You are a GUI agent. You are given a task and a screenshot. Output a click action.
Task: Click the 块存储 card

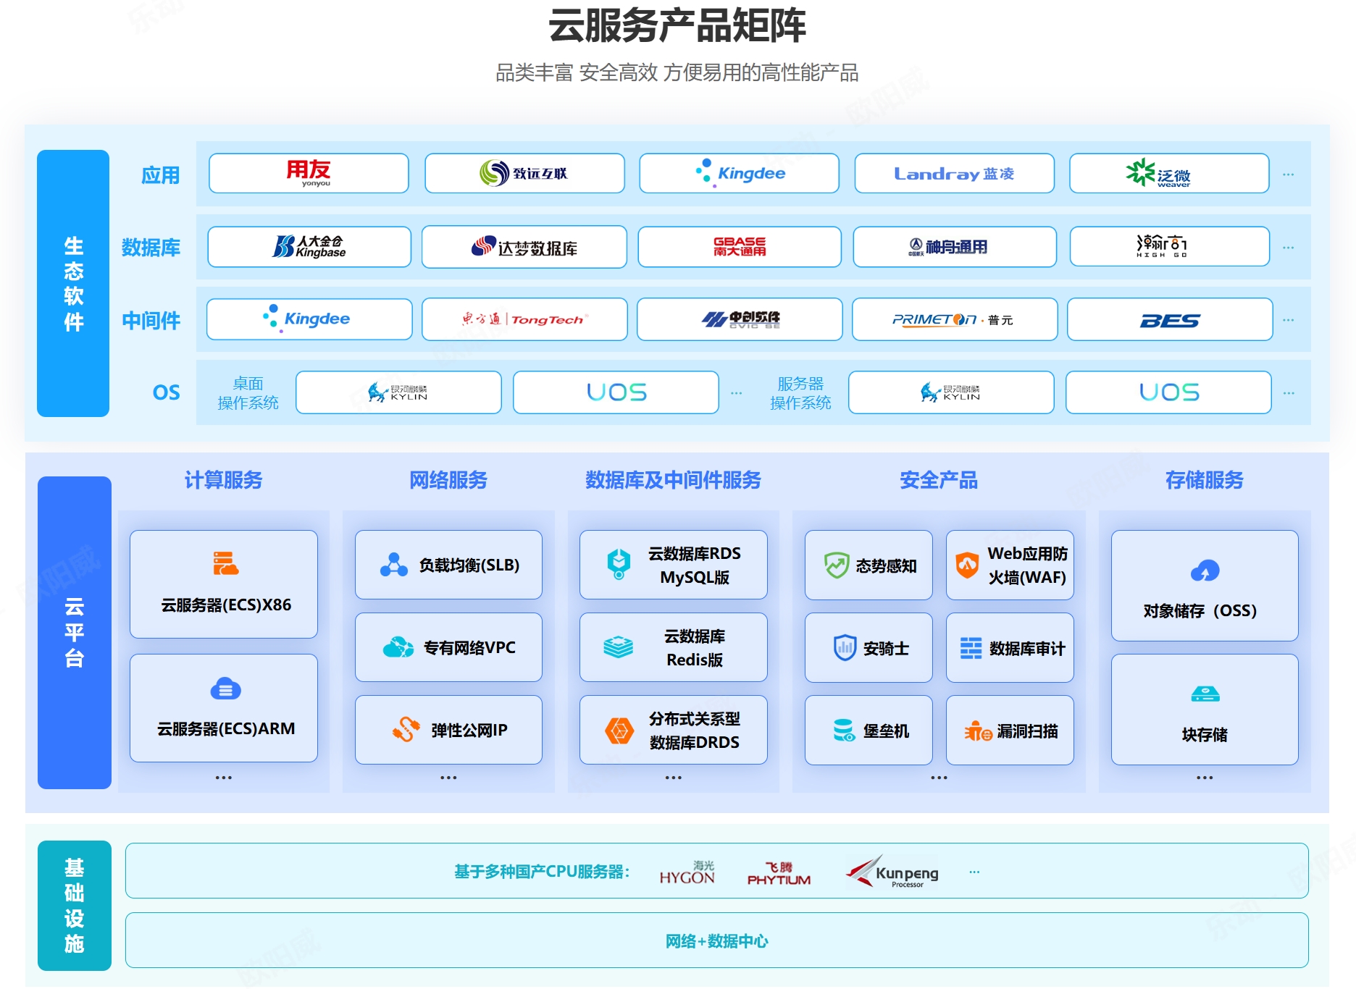click(1205, 710)
